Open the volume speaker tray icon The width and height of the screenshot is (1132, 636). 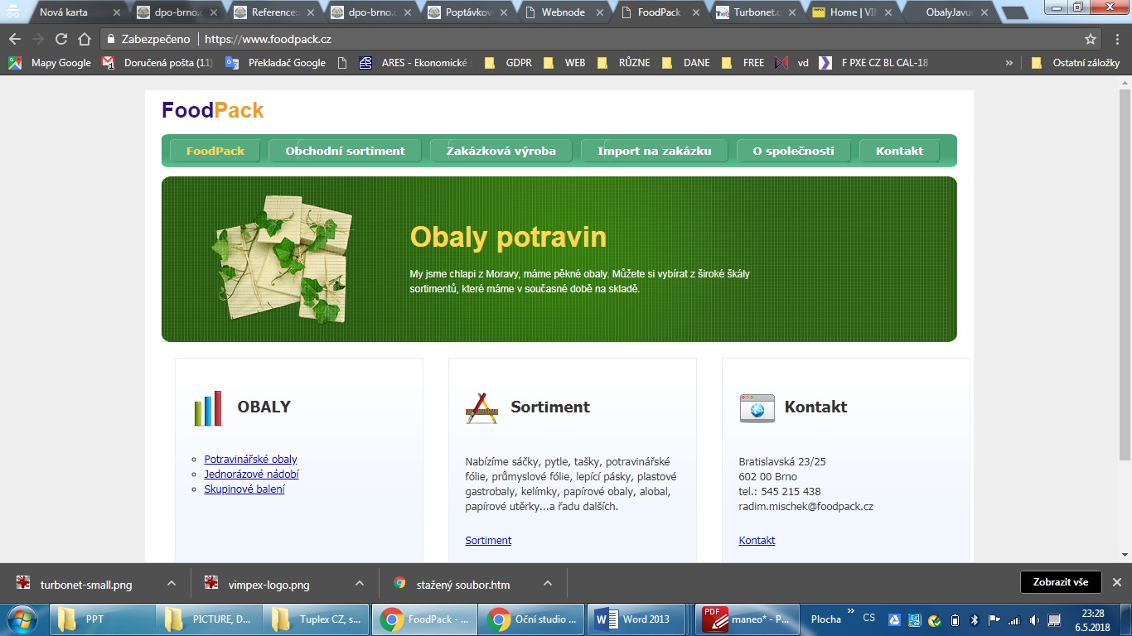tap(1034, 620)
